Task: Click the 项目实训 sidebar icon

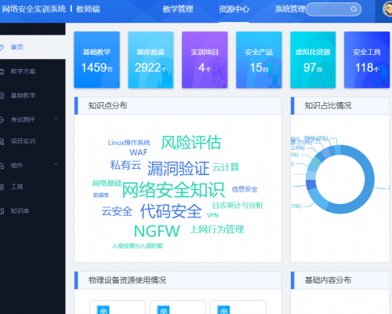Action: click(2, 141)
